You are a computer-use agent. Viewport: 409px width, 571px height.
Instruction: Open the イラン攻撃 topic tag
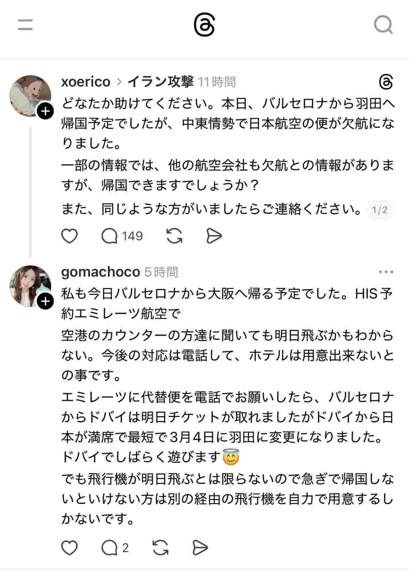click(161, 82)
